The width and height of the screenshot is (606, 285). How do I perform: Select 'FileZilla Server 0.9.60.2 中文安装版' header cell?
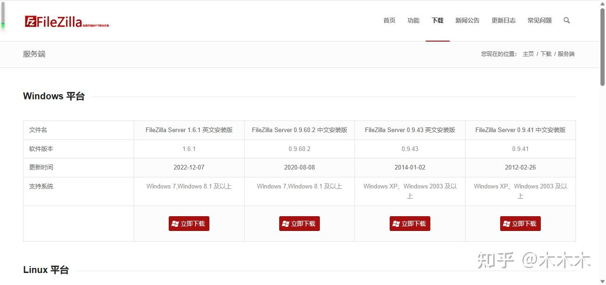pos(300,130)
